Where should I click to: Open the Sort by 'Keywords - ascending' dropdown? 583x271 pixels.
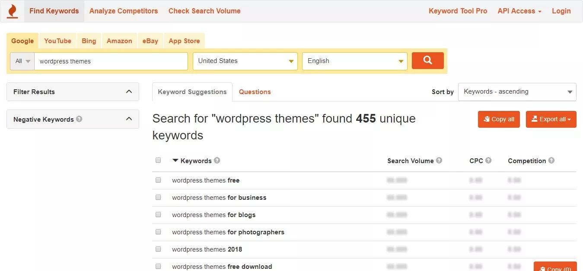pos(517,91)
